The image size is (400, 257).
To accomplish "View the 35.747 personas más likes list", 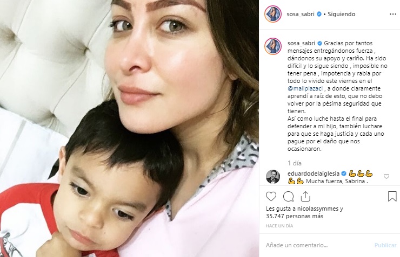I will [295, 217].
